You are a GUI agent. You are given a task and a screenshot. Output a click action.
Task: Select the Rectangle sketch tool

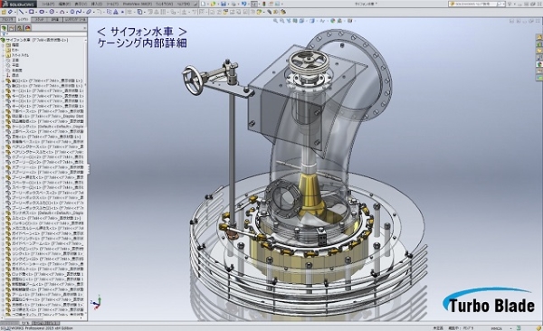click(x=32, y=12)
